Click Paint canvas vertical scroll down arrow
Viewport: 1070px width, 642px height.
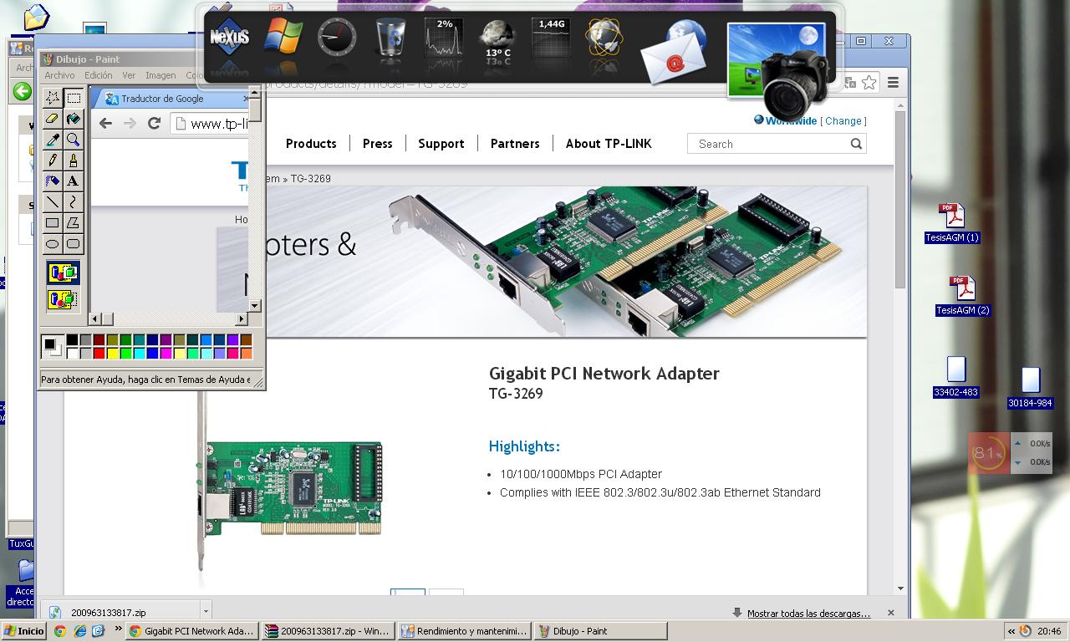pos(255,307)
